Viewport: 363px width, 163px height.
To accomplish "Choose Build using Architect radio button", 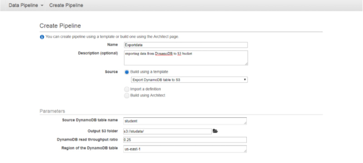I will pos(127,96).
